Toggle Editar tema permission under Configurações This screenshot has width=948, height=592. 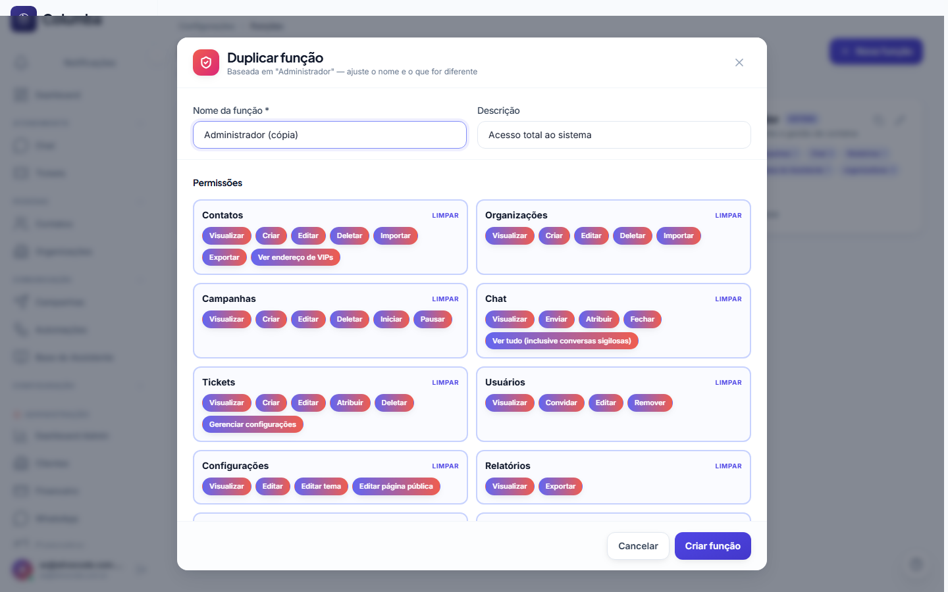[321, 486]
